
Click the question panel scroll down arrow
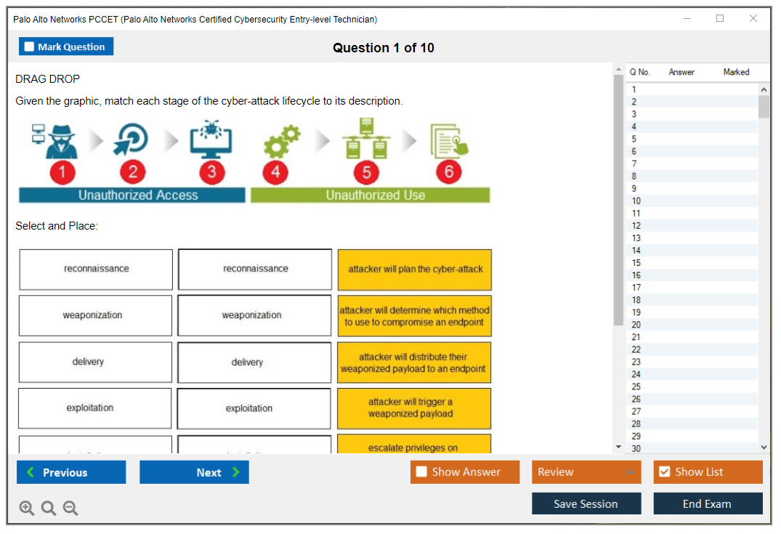[x=618, y=447]
